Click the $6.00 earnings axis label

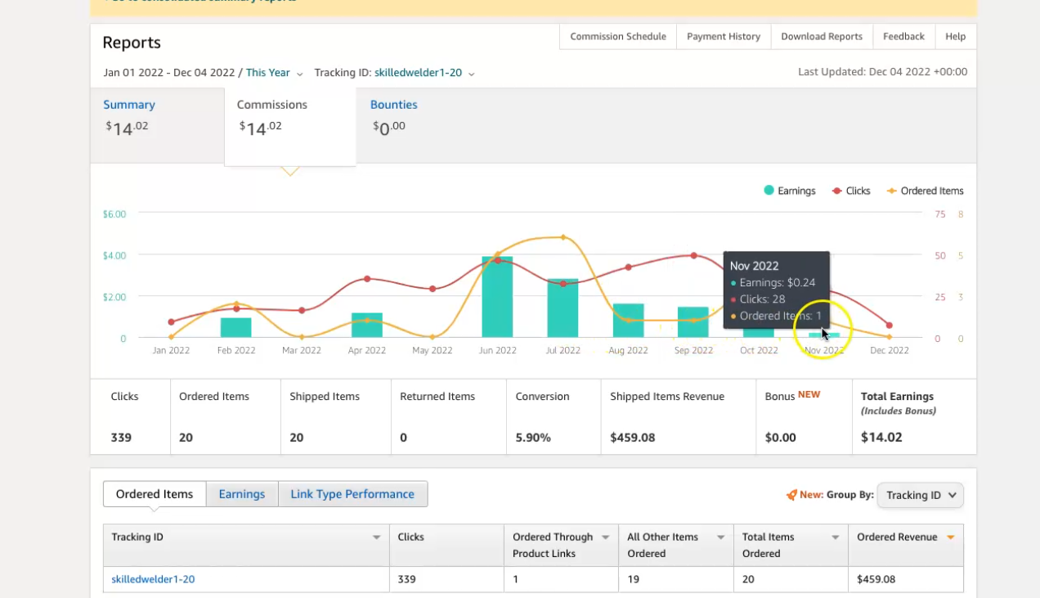click(x=114, y=214)
